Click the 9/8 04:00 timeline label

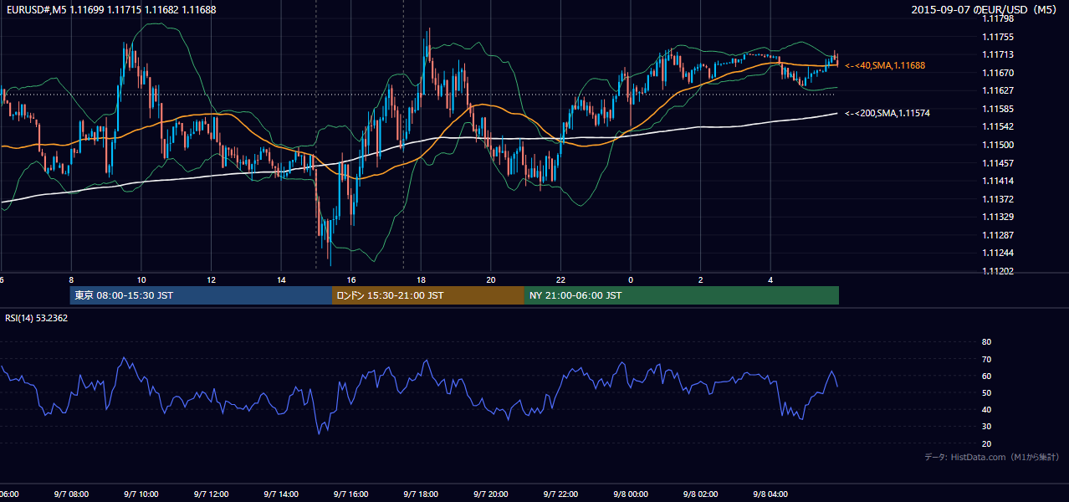pos(770,494)
